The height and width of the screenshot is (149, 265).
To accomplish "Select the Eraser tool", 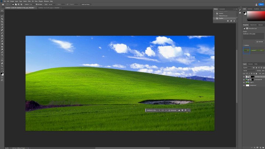I will [2, 41].
